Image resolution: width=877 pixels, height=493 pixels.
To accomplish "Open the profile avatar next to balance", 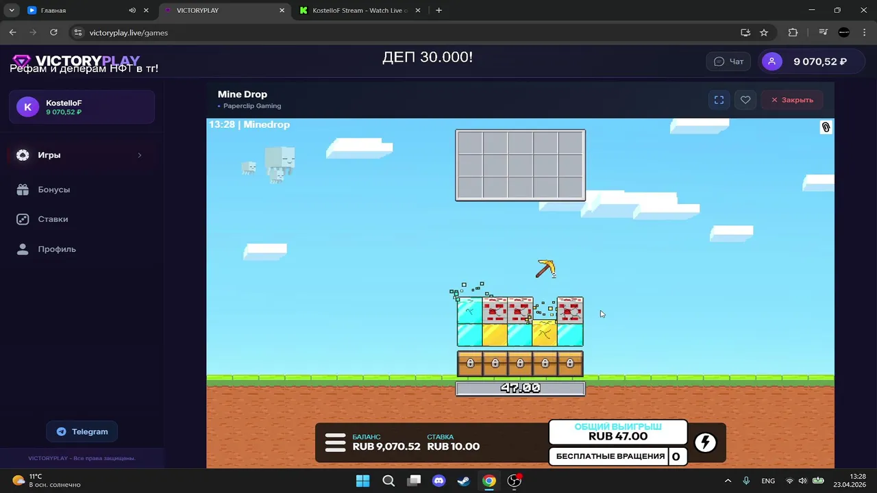I will [x=771, y=62].
